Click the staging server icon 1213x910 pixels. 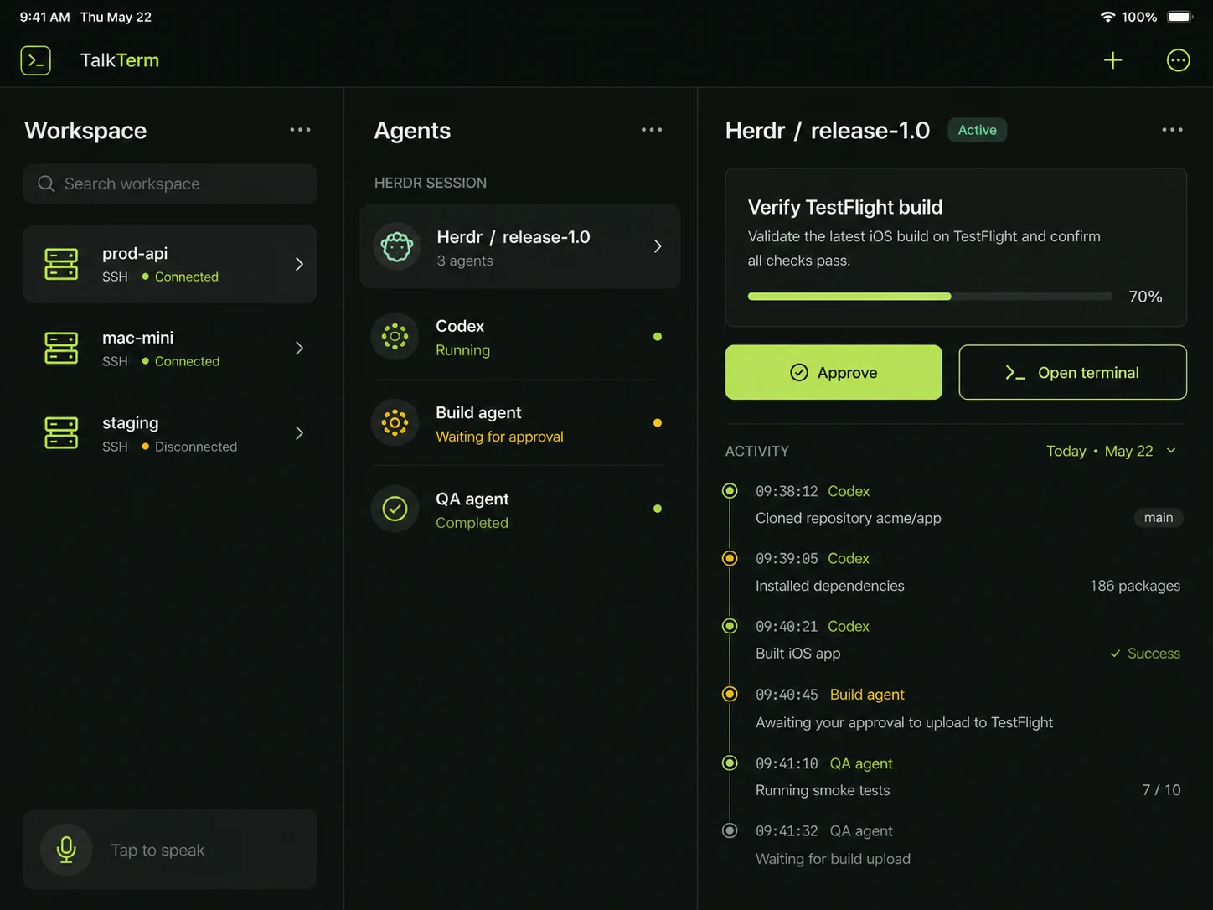click(x=61, y=433)
